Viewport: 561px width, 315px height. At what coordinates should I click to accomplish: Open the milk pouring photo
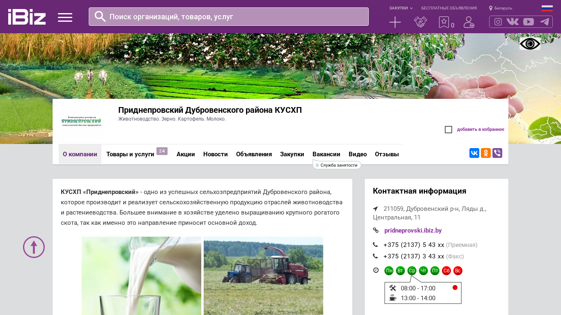141,276
